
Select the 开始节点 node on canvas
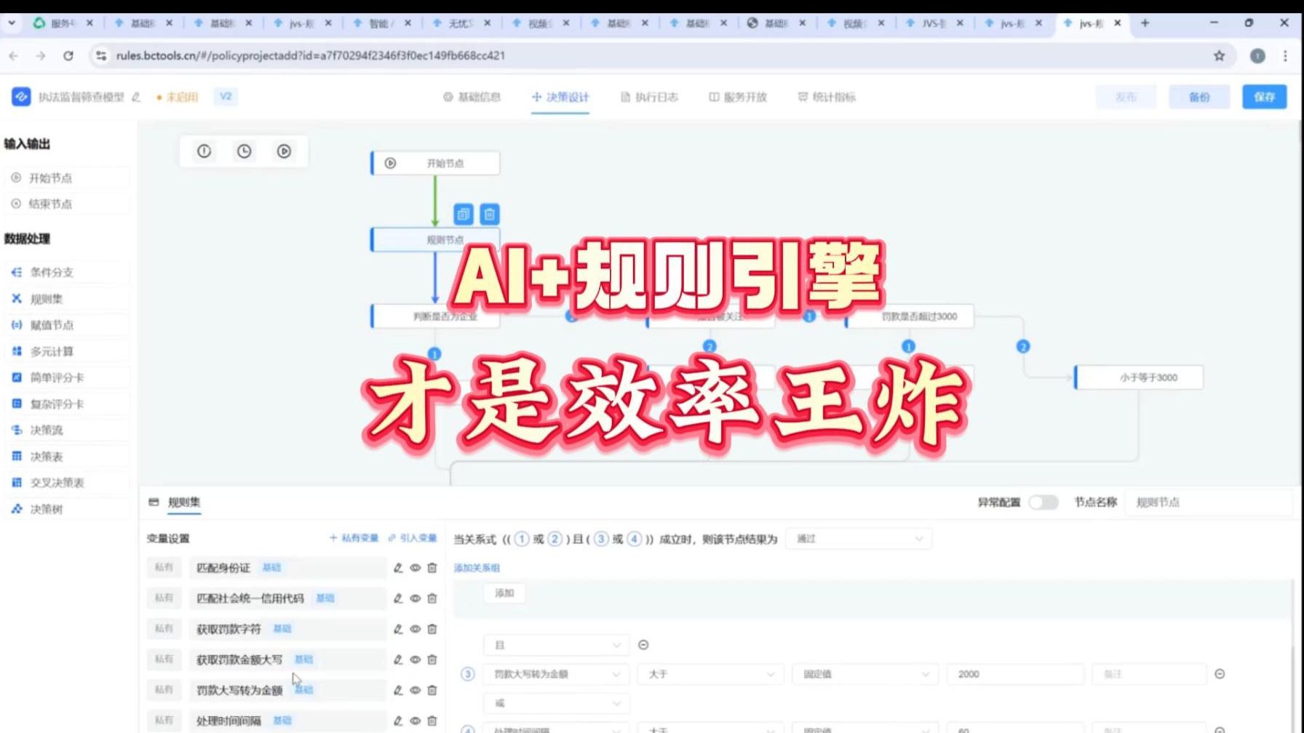(x=436, y=163)
